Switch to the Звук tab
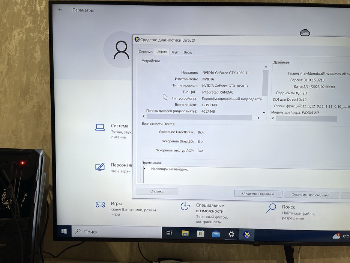 click(x=174, y=52)
